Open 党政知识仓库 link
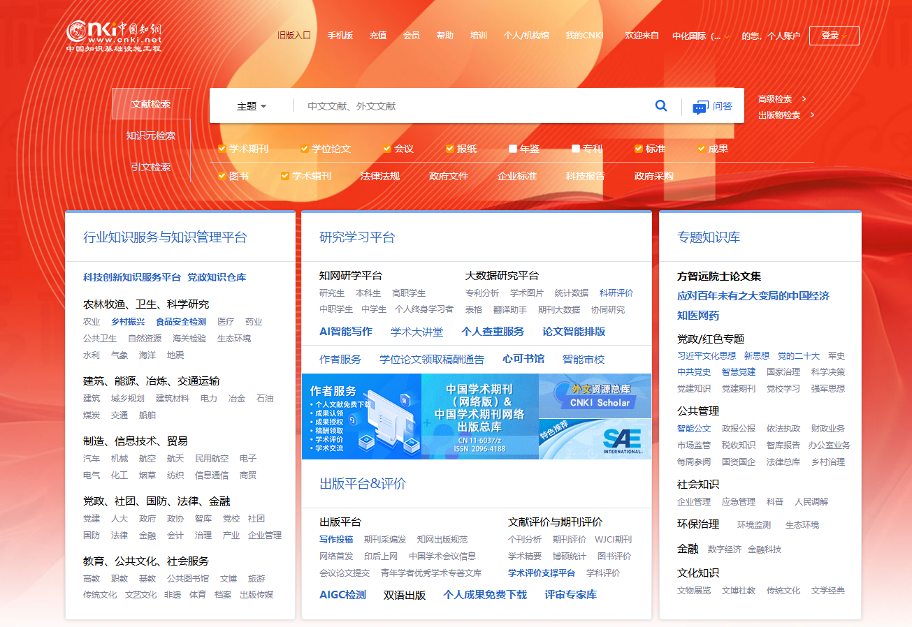The width and height of the screenshot is (912, 627). click(x=217, y=277)
